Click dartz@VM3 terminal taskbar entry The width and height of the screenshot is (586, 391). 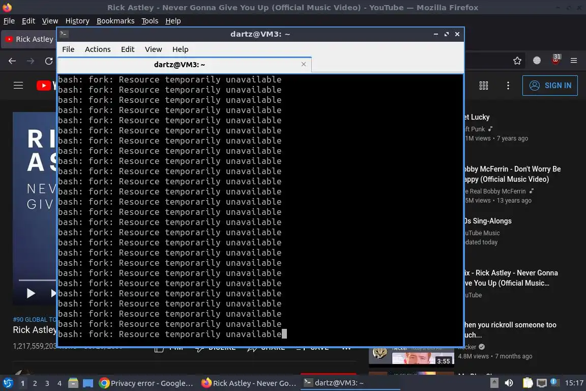point(350,383)
